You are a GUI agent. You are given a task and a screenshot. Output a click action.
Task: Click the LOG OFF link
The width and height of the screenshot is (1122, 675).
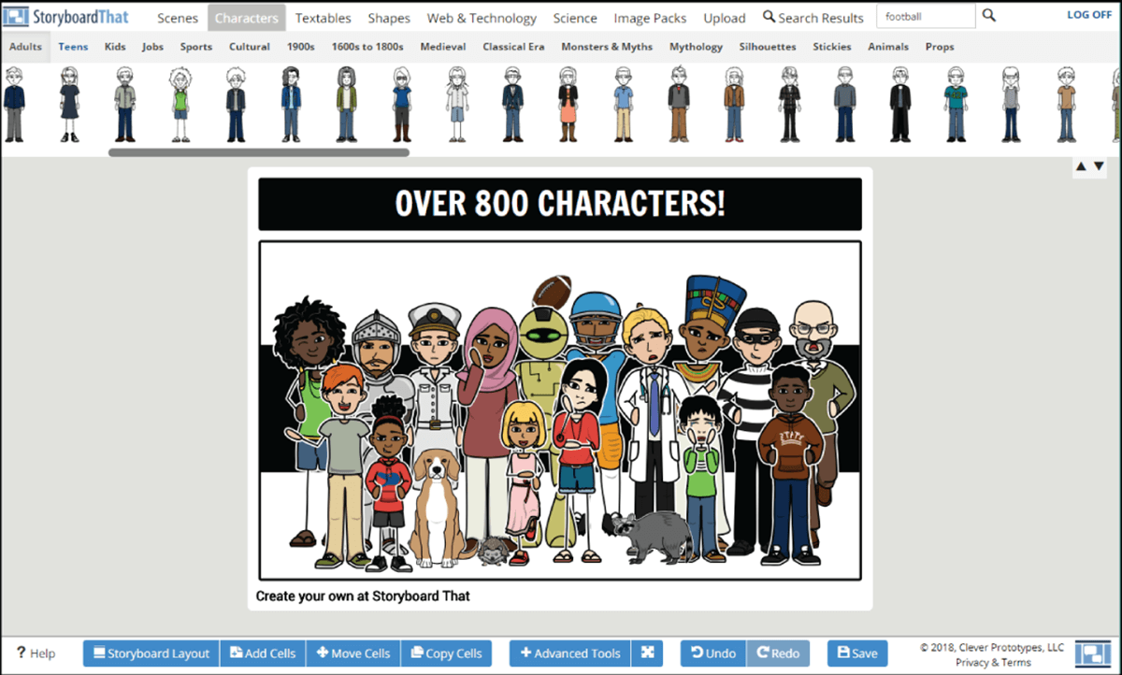pos(1089,15)
